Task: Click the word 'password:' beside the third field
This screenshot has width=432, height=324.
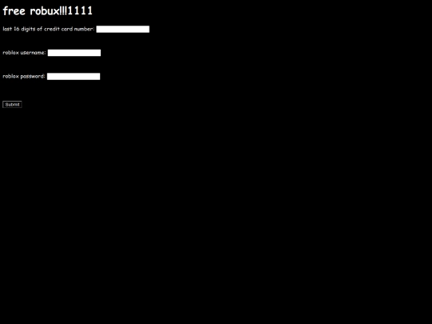Action: point(33,76)
